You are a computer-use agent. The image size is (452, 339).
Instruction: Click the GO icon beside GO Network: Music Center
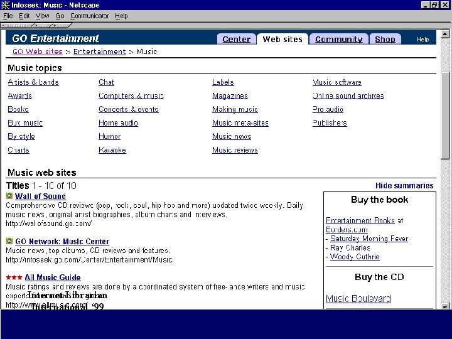(x=9, y=241)
